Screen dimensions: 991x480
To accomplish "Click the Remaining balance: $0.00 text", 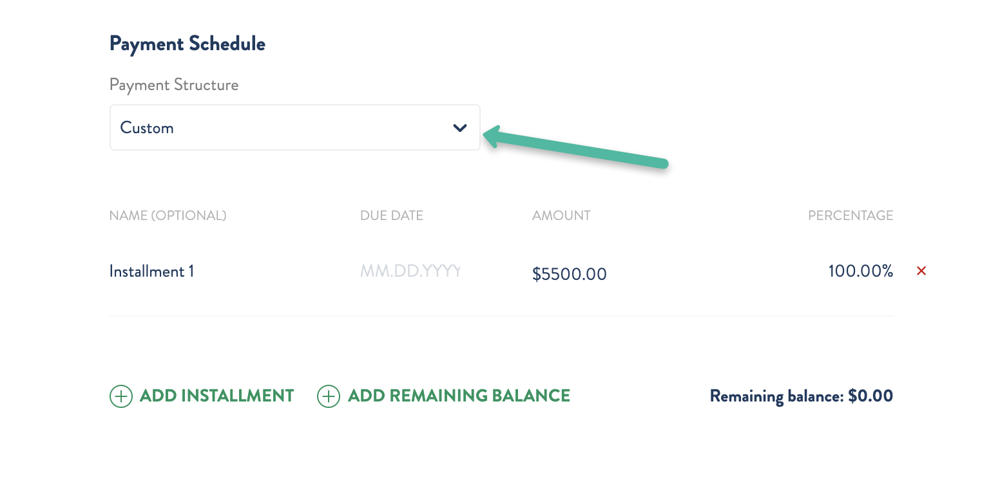I will [x=801, y=396].
